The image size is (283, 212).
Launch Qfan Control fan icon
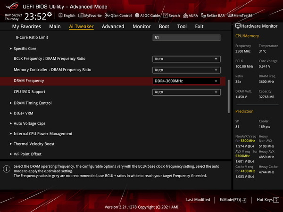(x=107, y=16)
